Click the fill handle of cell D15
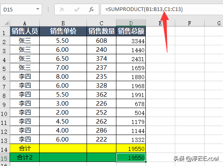The height and width of the screenshot is (166, 223). tap(145, 162)
